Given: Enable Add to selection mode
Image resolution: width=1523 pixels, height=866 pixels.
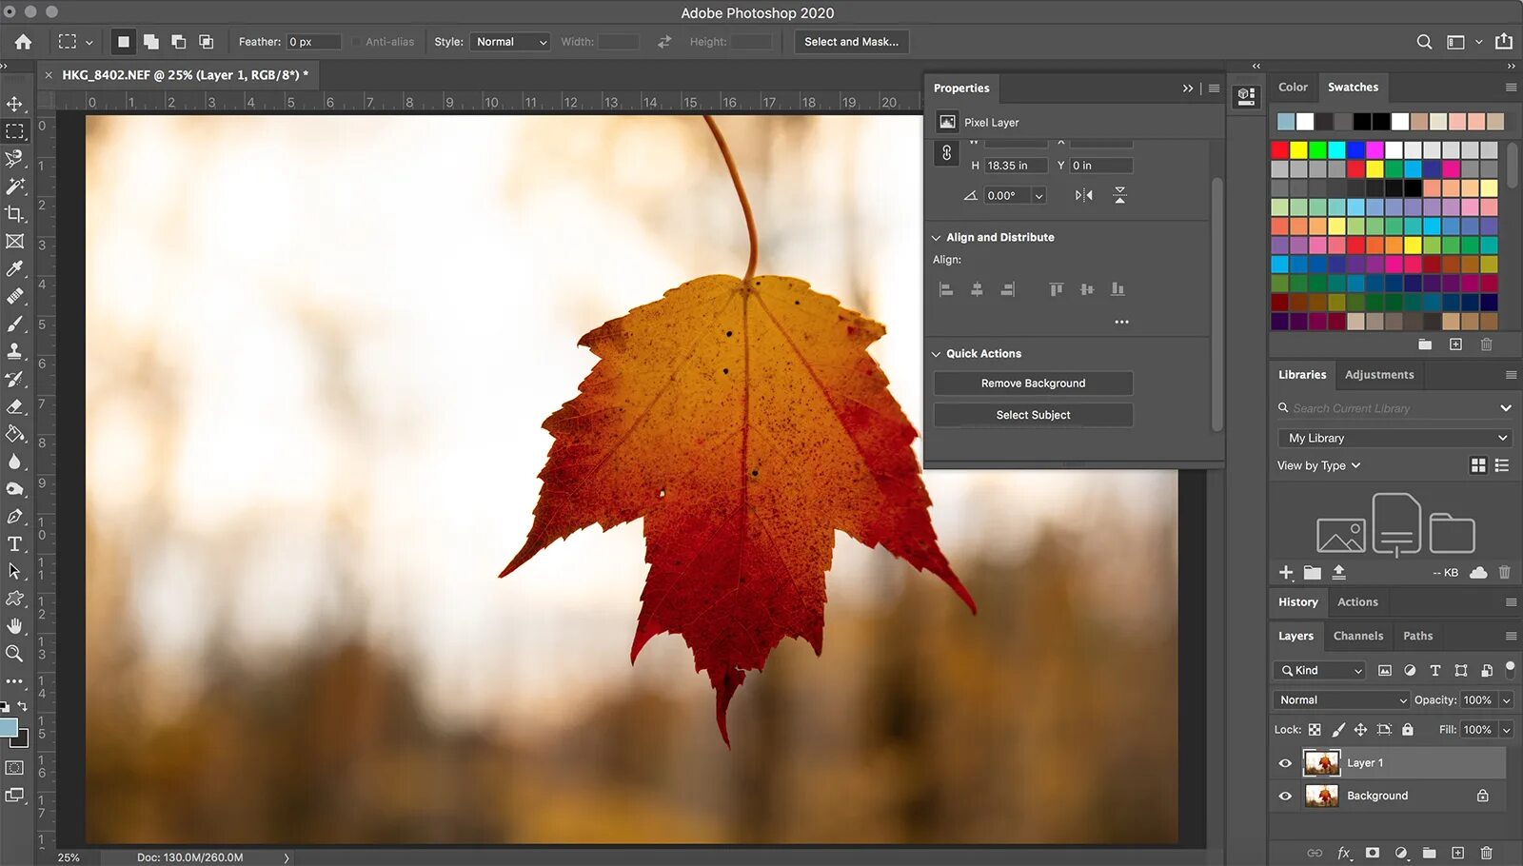Looking at the screenshot, I should (x=150, y=42).
